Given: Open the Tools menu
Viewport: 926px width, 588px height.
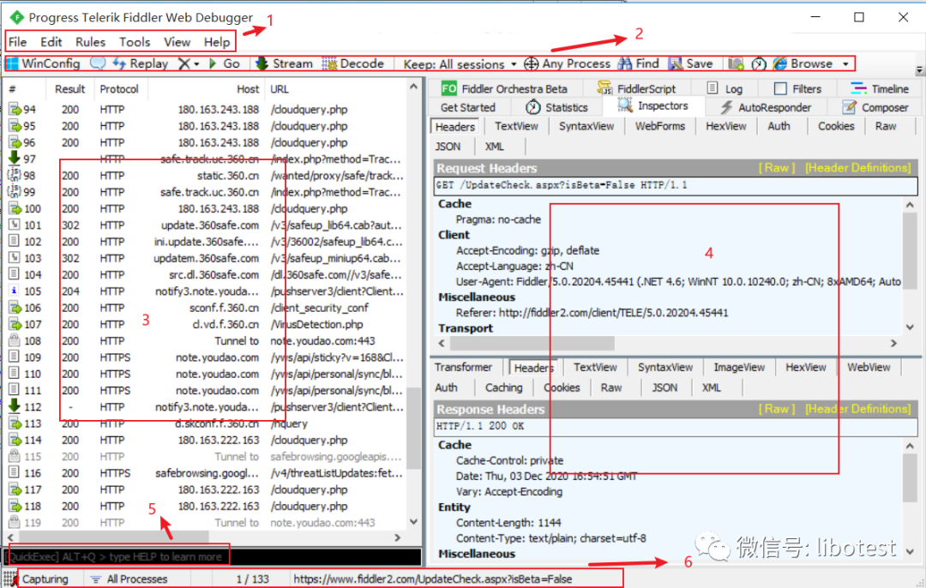Looking at the screenshot, I should (x=135, y=42).
